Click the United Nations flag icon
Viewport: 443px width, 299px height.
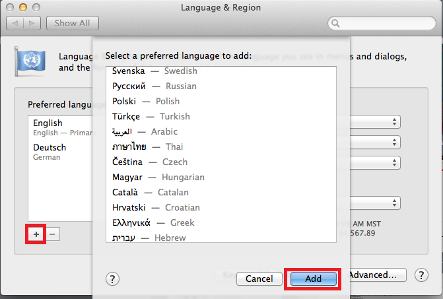pyautogui.click(x=28, y=63)
